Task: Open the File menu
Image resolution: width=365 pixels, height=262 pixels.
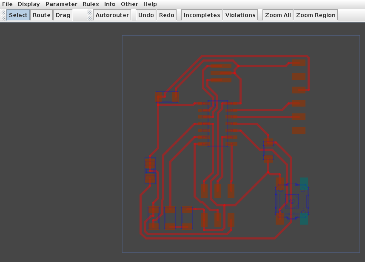Action: tap(7, 4)
